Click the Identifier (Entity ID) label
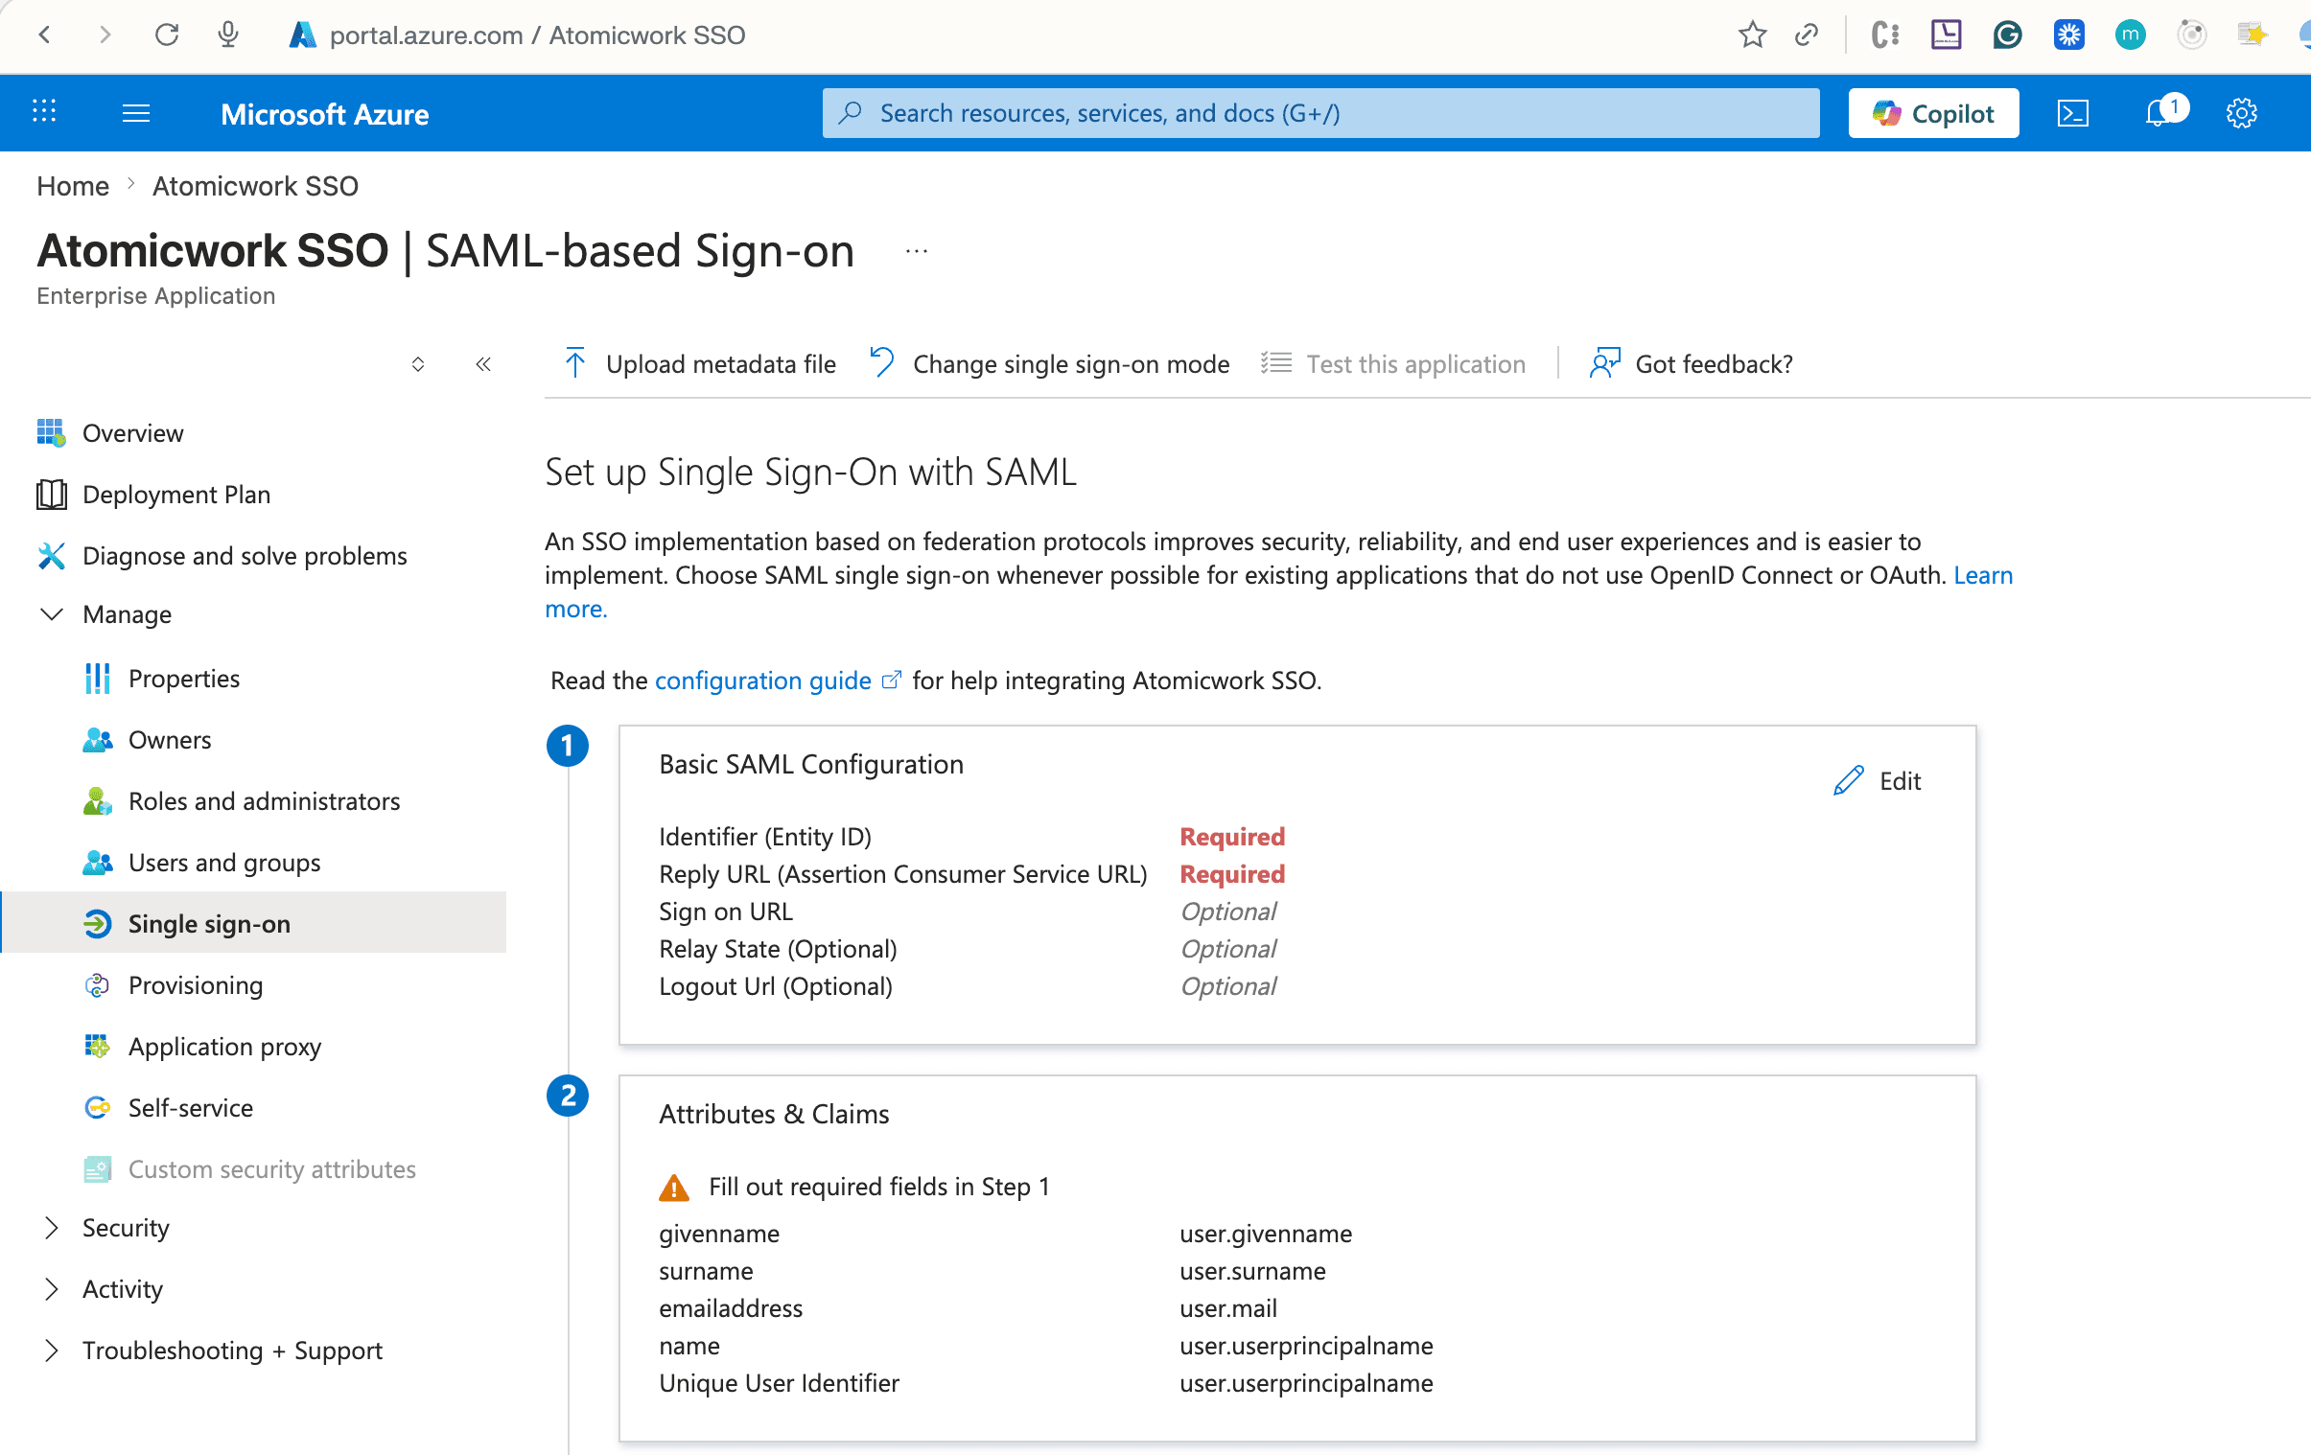This screenshot has width=2311, height=1455. click(x=765, y=837)
